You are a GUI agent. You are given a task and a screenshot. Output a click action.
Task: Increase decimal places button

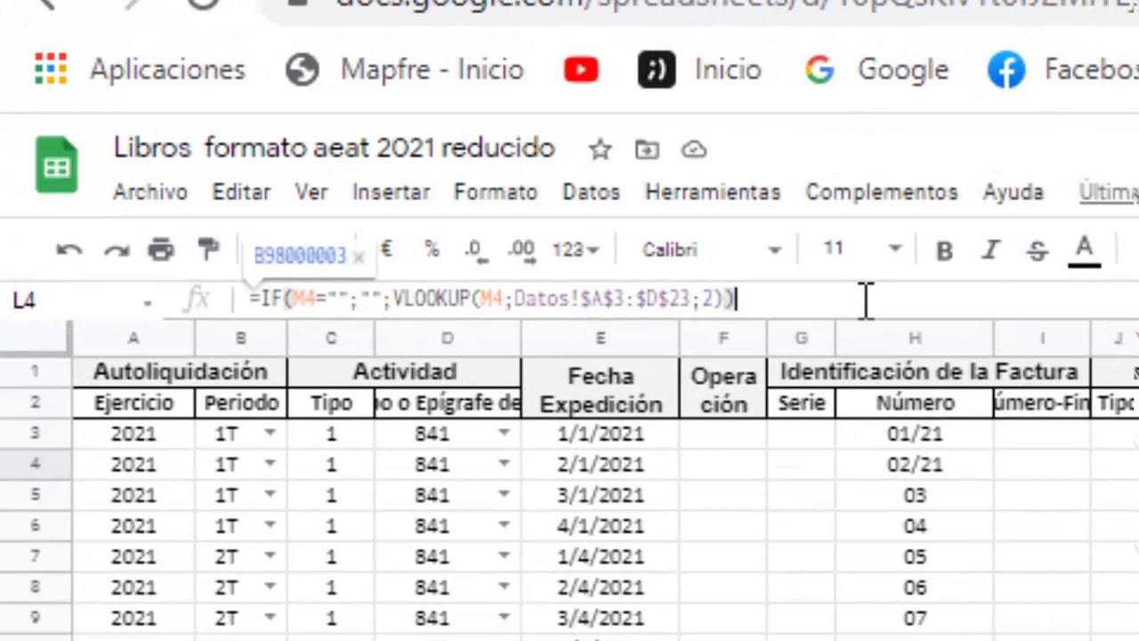click(x=521, y=251)
